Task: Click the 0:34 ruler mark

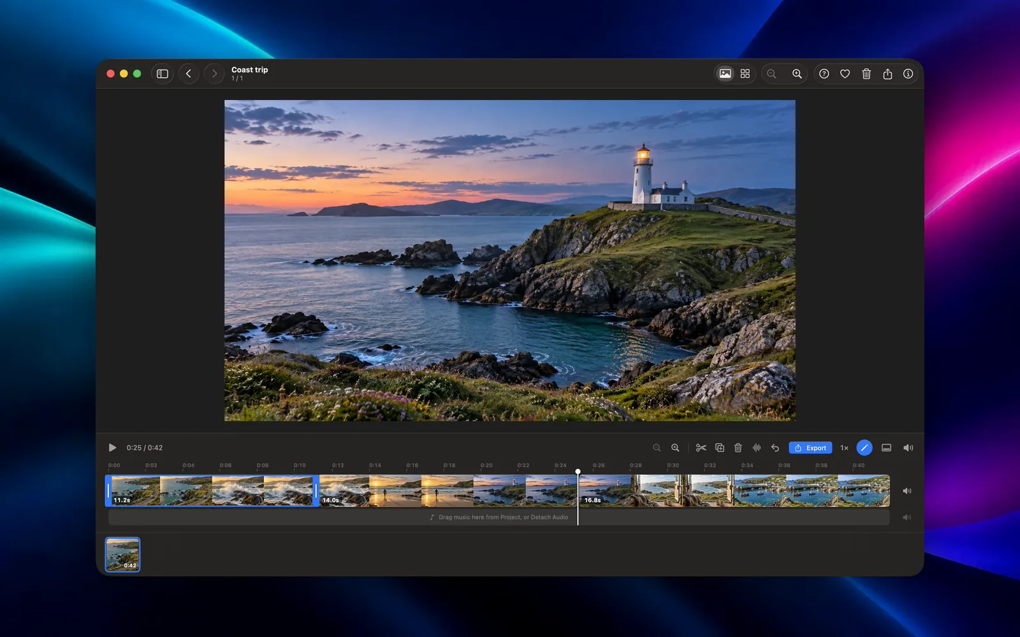Action: click(747, 466)
